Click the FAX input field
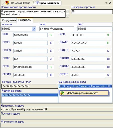This screenshot has width=113, height=128. click(95, 29)
